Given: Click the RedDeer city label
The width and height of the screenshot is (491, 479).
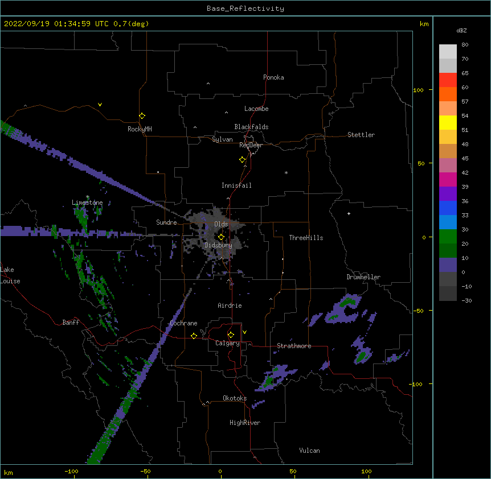Looking at the screenshot, I should [251, 145].
